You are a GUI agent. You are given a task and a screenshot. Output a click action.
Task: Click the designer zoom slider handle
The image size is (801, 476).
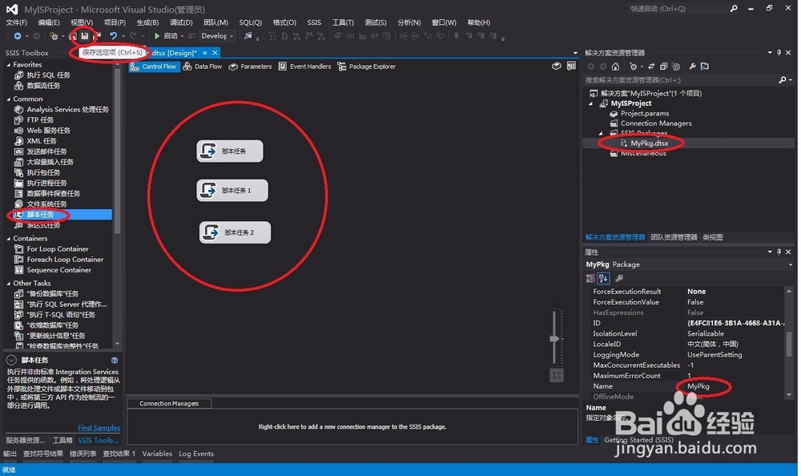[x=554, y=338]
